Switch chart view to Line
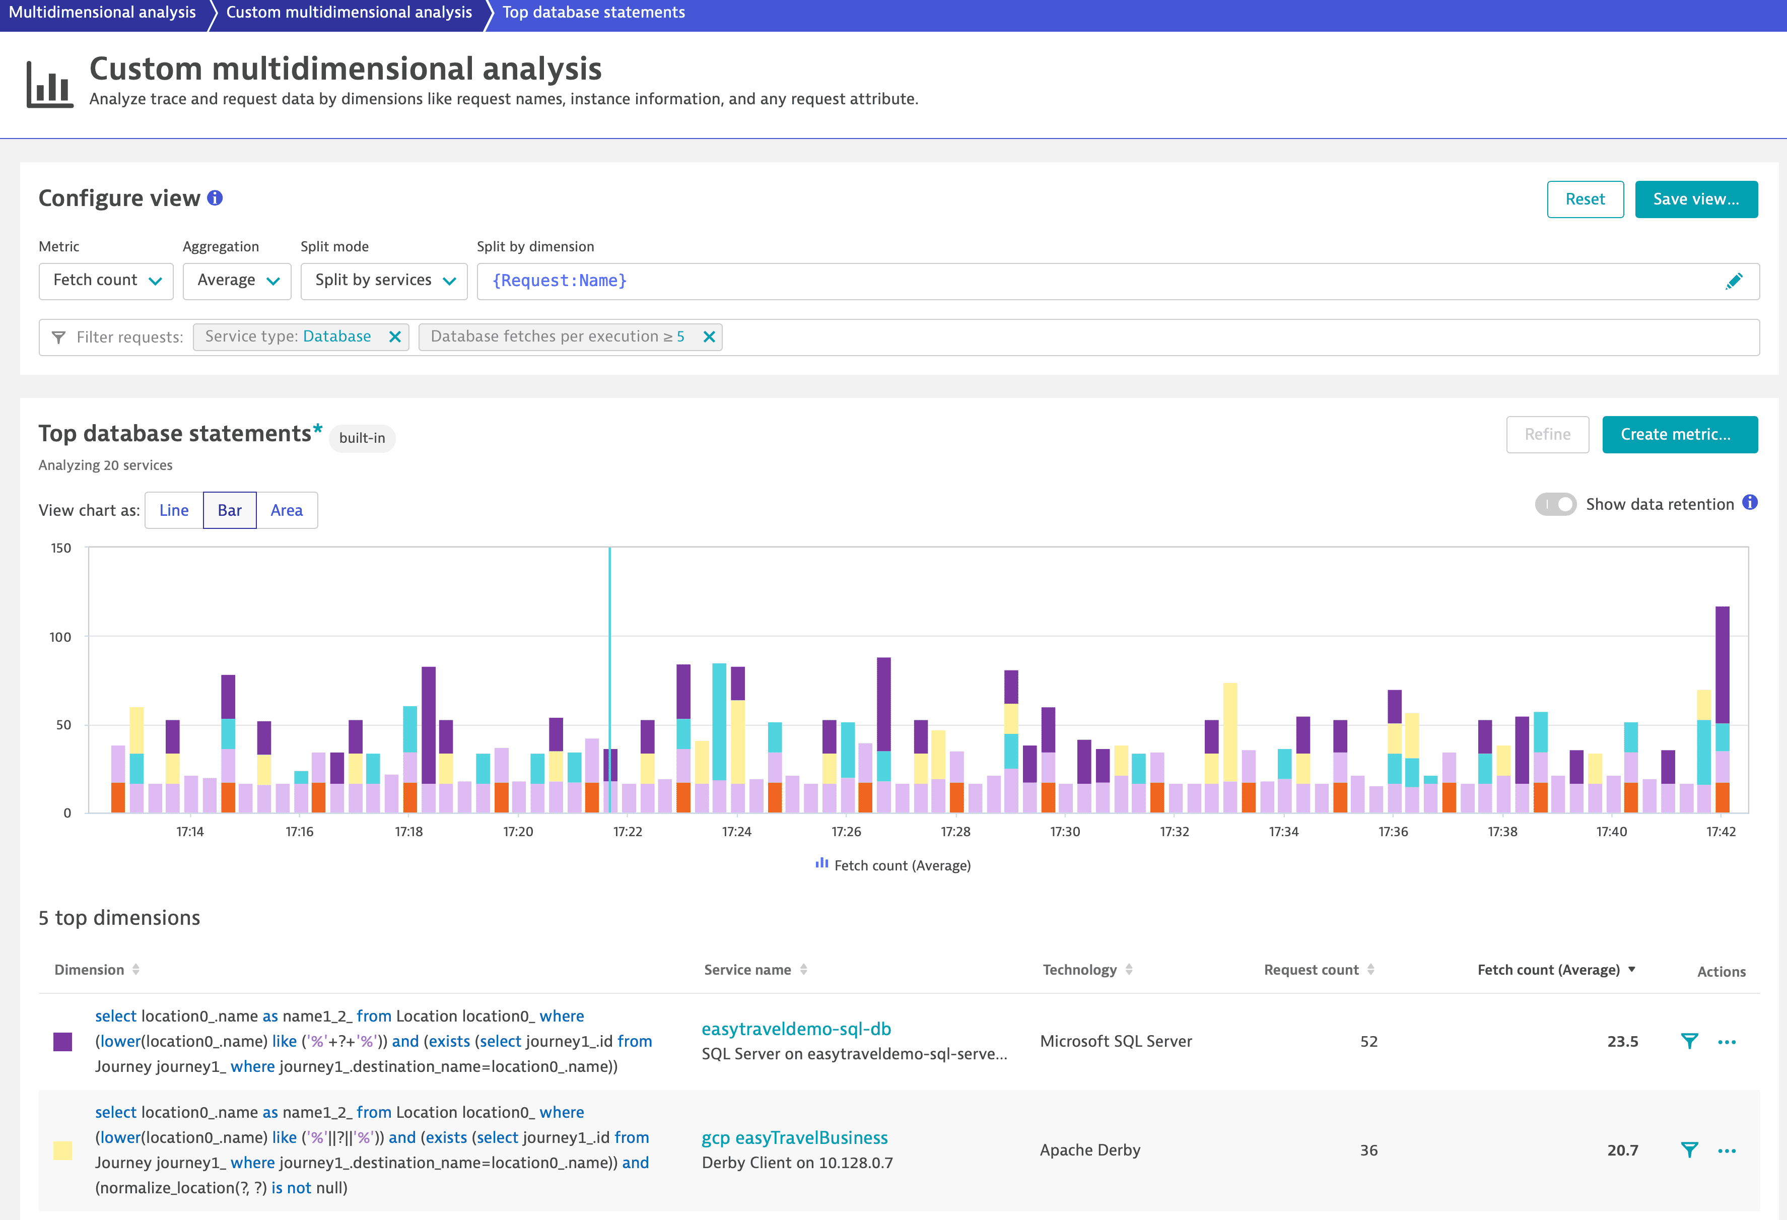The height and width of the screenshot is (1220, 1787). 174,510
